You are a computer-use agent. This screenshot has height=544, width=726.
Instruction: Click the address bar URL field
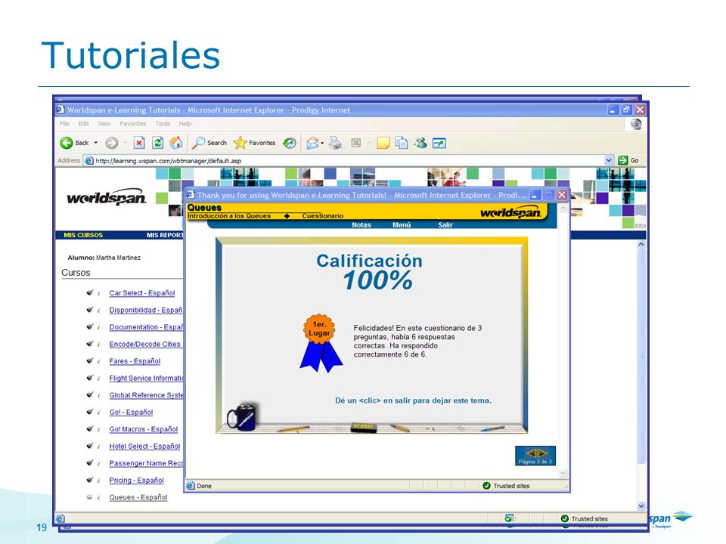click(343, 160)
